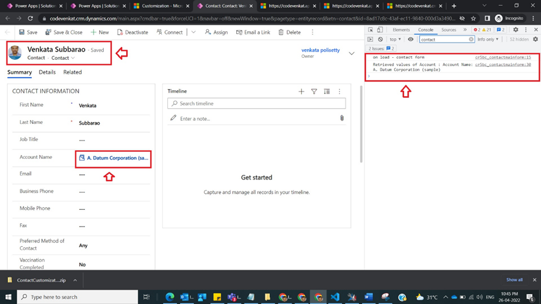Create a live expression with eye icon
This screenshot has height=304, width=541.
pyautogui.click(x=411, y=39)
